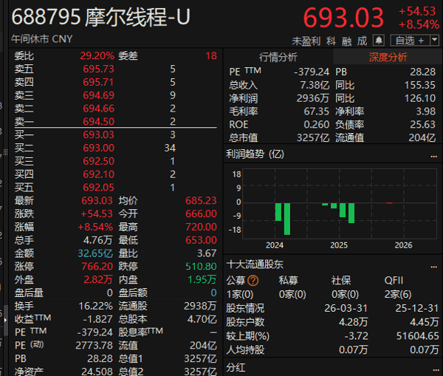This screenshot has width=443, height=376.
Task: Switch to the 行情分析 tab
Action: coord(278,57)
